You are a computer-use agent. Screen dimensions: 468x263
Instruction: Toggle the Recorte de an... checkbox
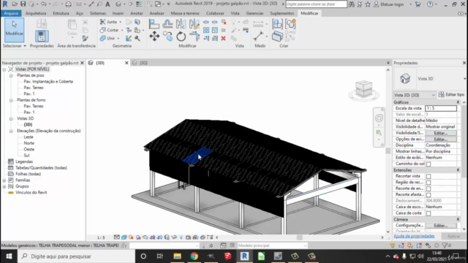[429, 188]
